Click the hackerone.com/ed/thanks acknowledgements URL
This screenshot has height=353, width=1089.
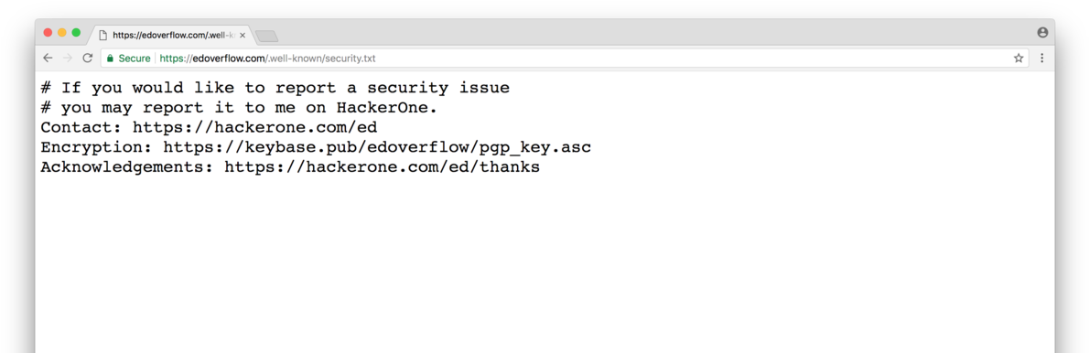(x=382, y=167)
